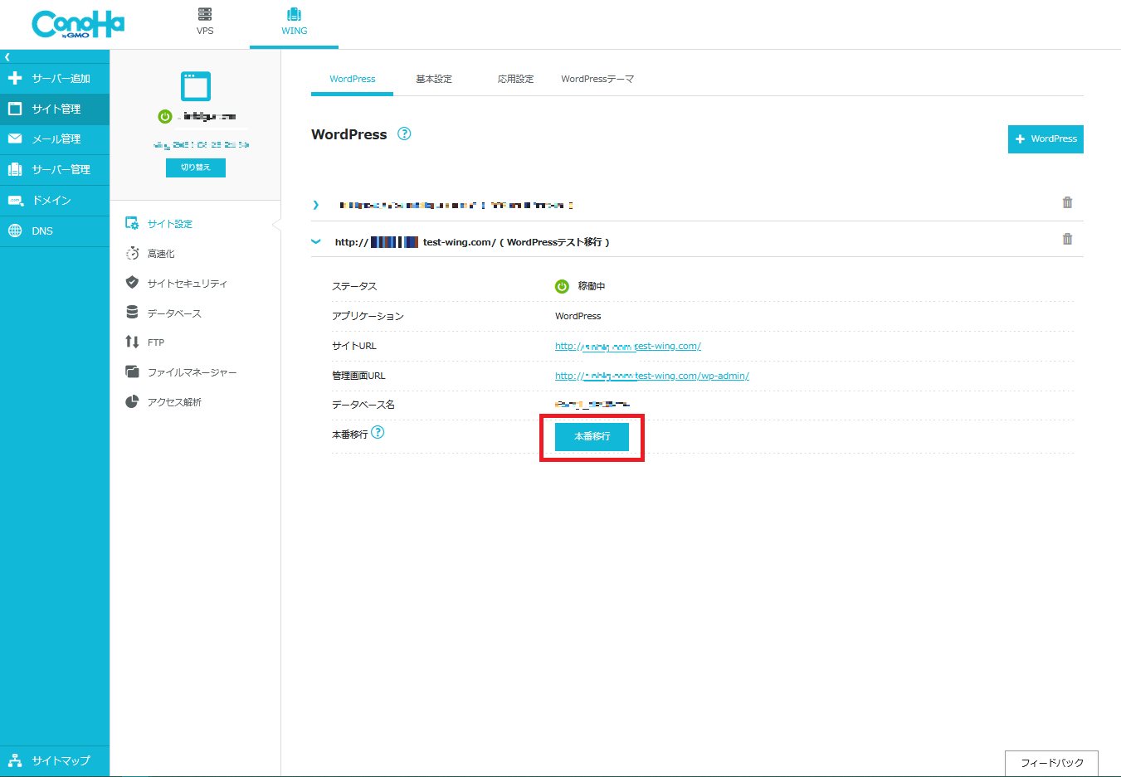Click the + WordPress add button
The height and width of the screenshot is (777, 1121).
pos(1045,139)
